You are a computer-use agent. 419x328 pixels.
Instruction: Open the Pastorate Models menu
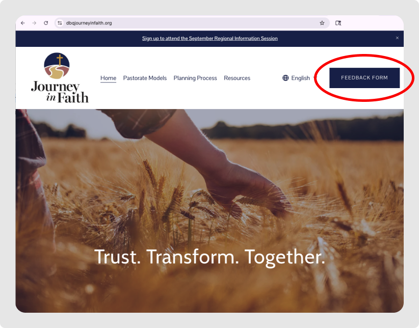point(145,78)
